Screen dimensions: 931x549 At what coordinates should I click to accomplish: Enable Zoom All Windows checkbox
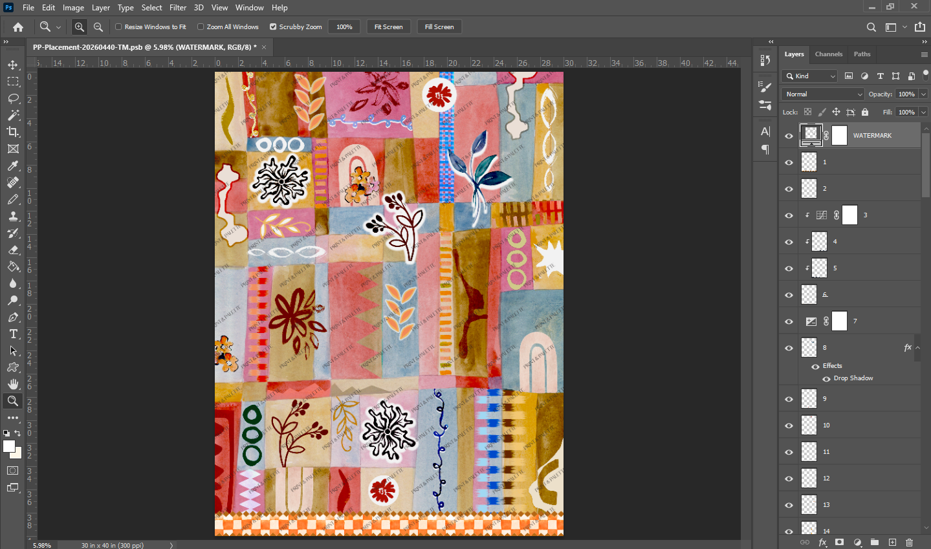(201, 27)
